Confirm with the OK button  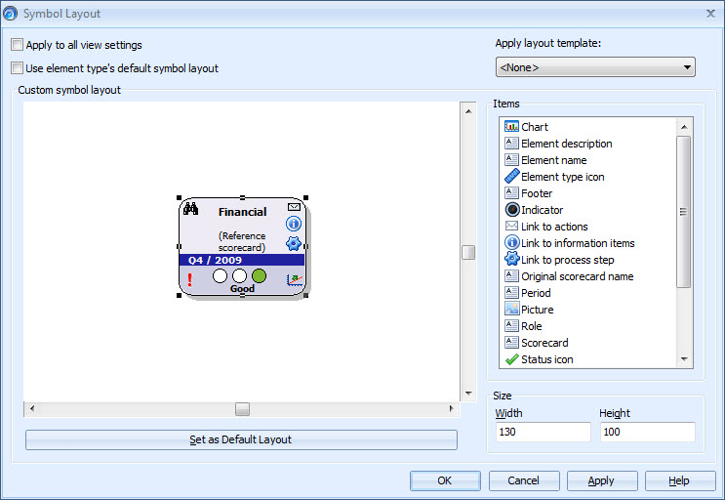point(445,480)
